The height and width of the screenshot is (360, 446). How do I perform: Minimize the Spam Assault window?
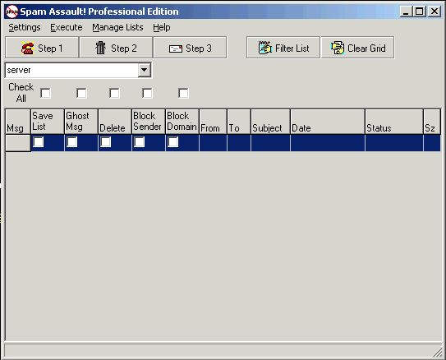(x=406, y=12)
